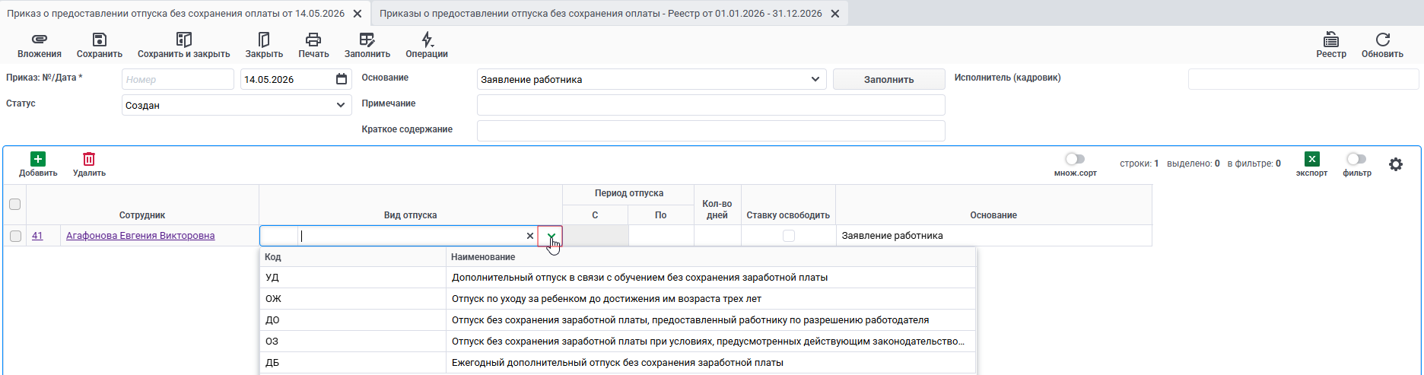Close the Реестр orders tab

click(835, 14)
